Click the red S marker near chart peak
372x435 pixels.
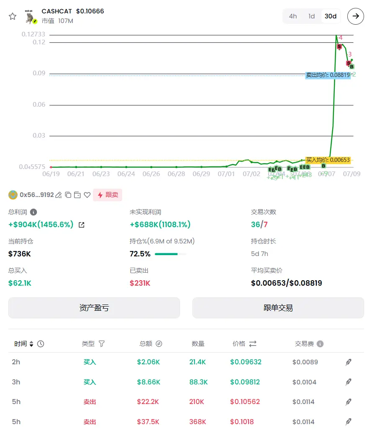339,46
